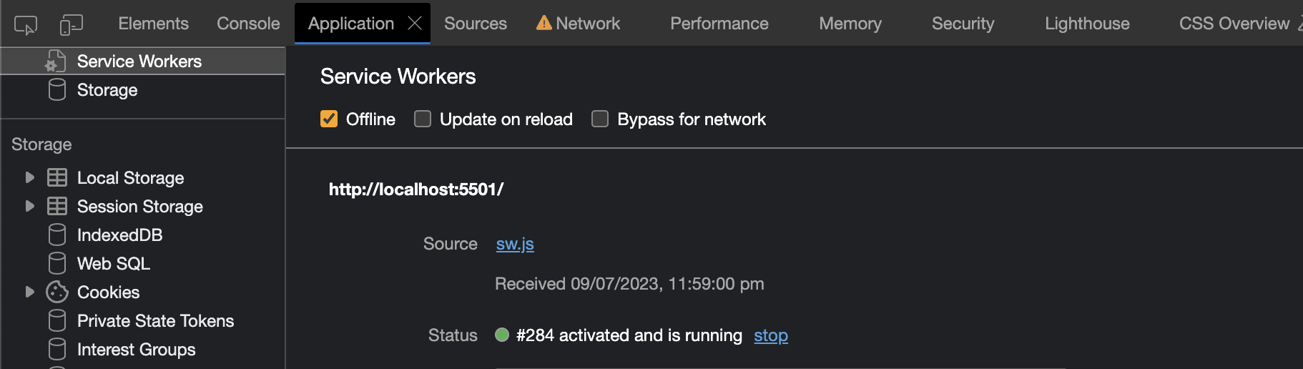The height and width of the screenshot is (369, 1303).
Task: Expand the Local Storage tree item
Action: [x=29, y=177]
